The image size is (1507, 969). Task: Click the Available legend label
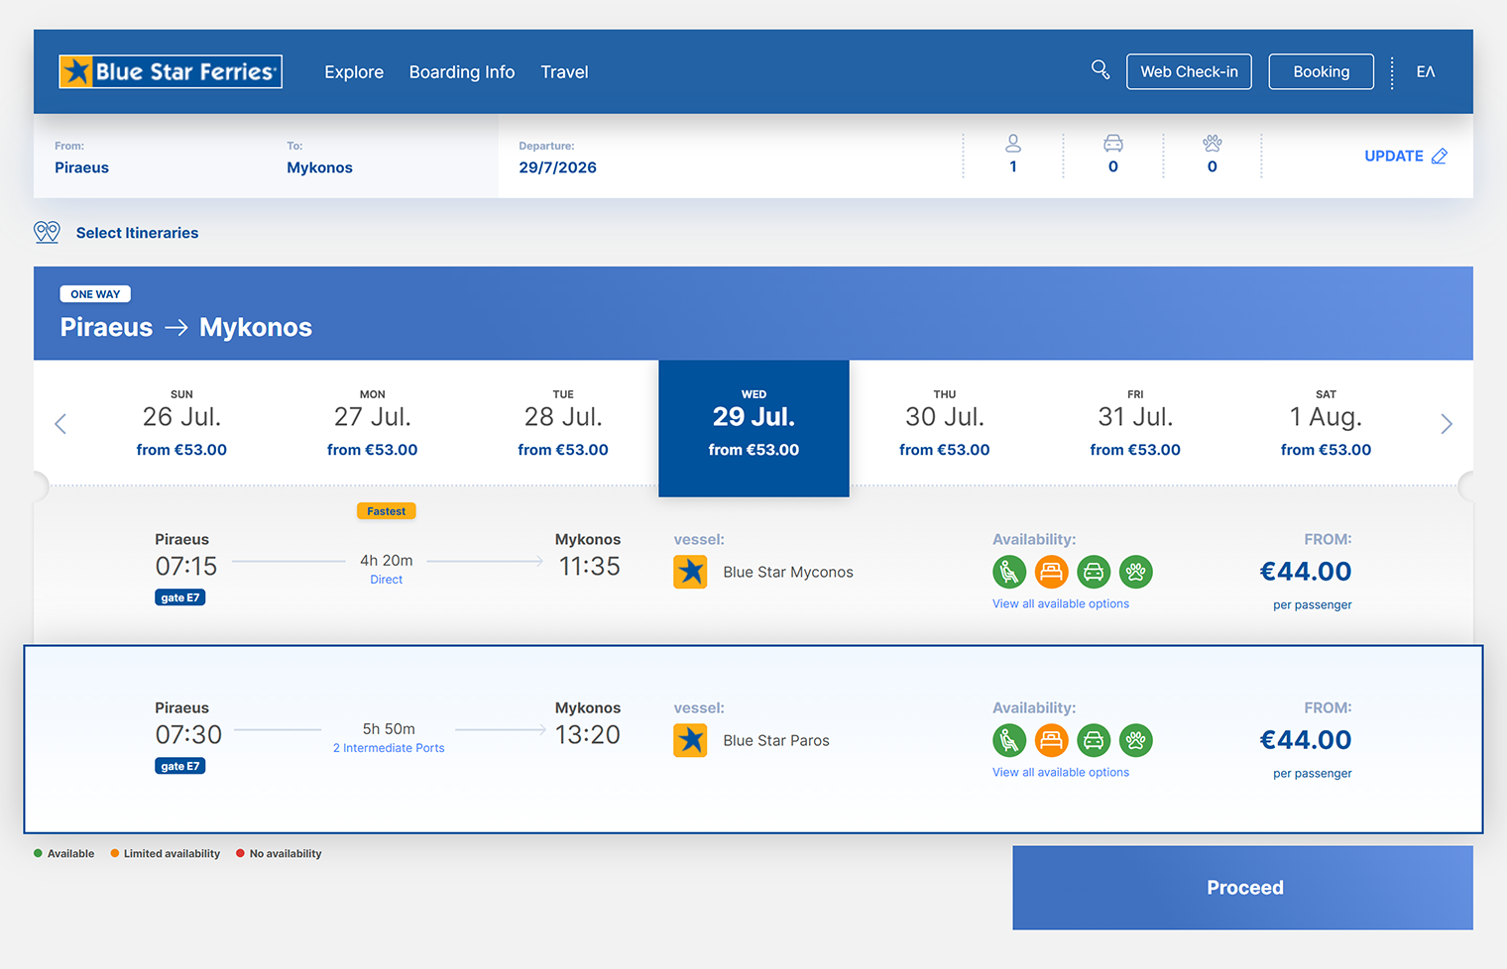pyautogui.click(x=70, y=853)
